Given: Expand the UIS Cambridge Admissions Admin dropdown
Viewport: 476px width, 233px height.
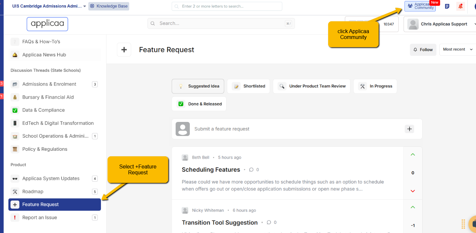Looking at the screenshot, I should 49,6.
